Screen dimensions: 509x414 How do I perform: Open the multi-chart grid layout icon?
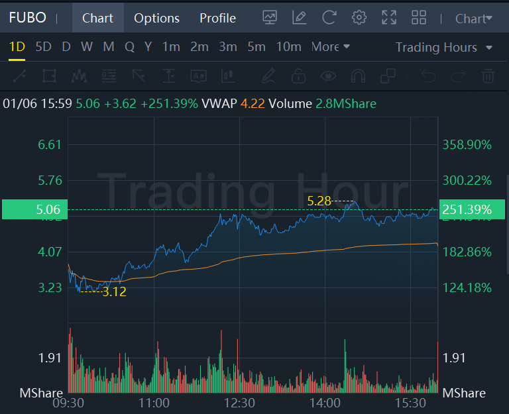[419, 18]
